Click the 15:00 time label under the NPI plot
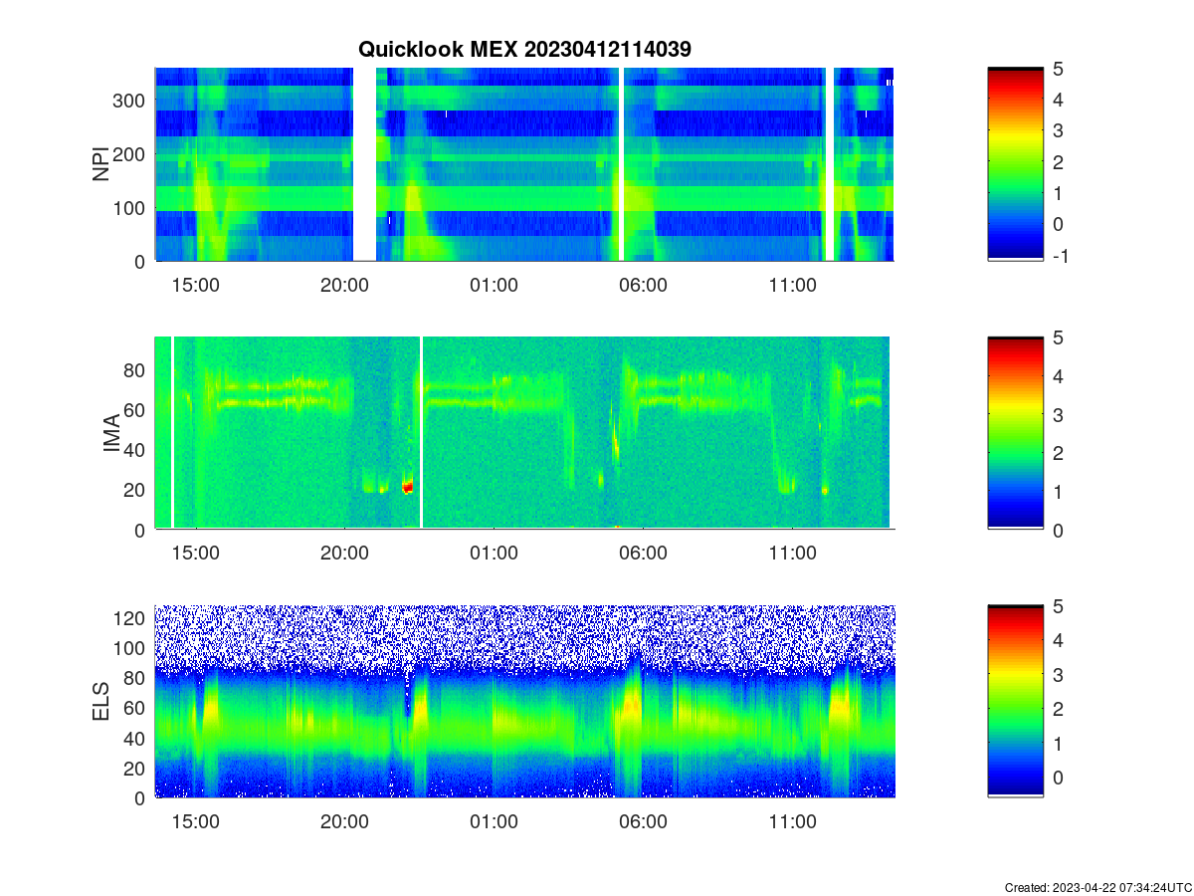This screenshot has height=896, width=1194. [196, 285]
